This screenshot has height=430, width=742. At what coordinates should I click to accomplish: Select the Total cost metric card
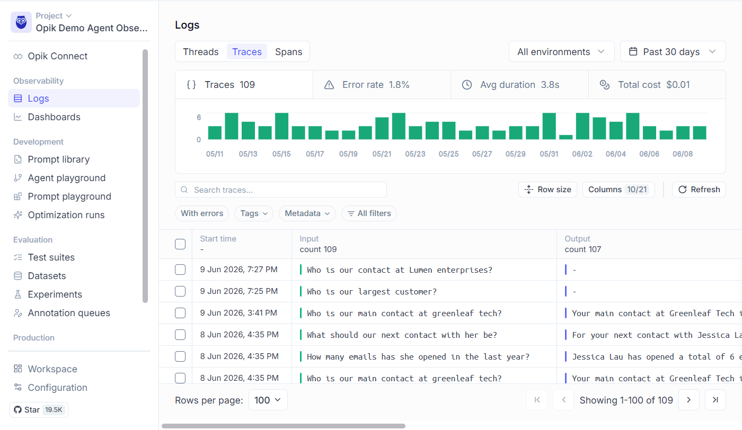pyautogui.click(x=657, y=85)
